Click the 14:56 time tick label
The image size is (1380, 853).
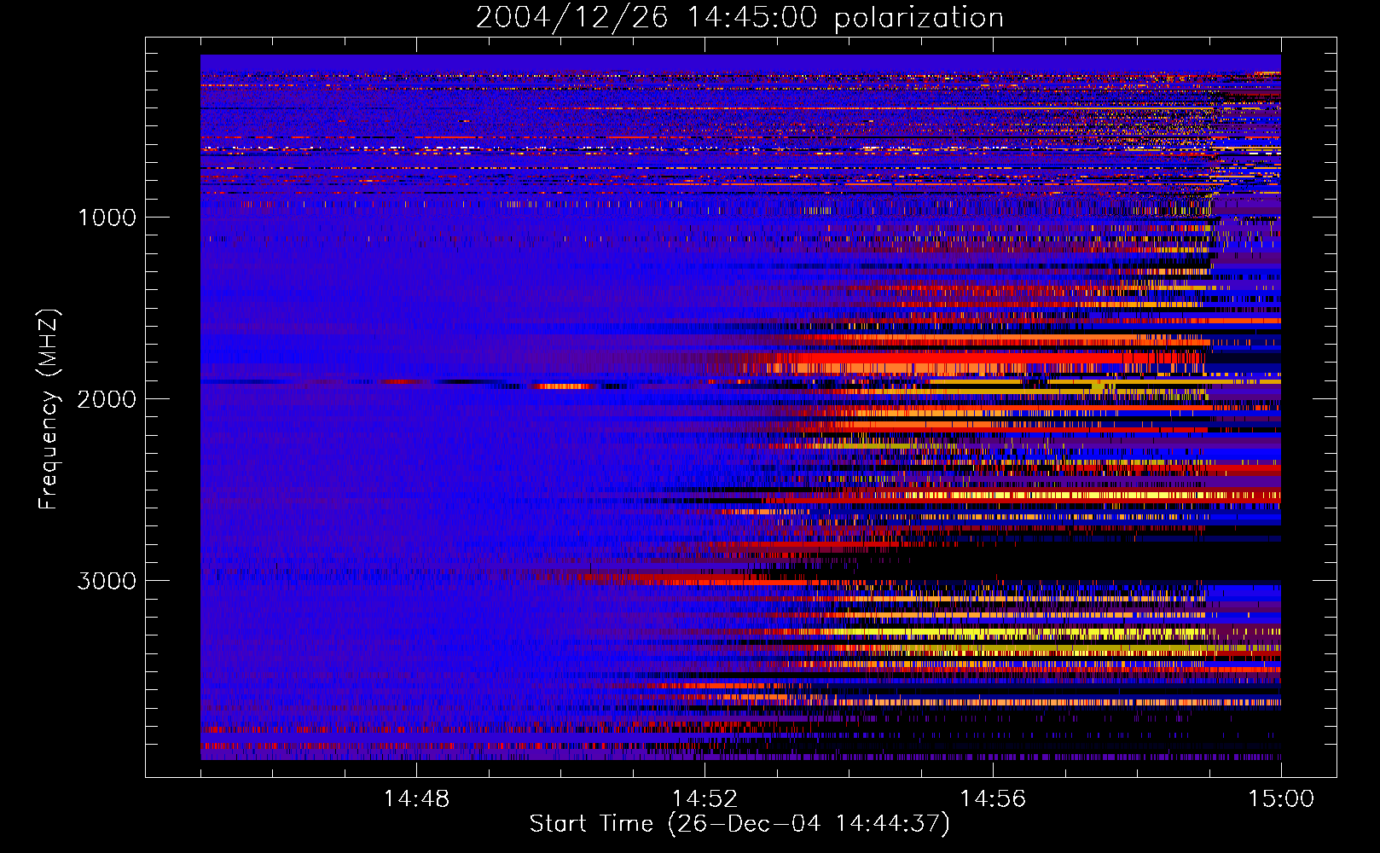993,799
